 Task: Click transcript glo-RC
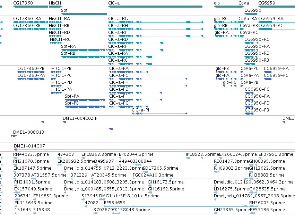pyautogui.click(x=221, y=19)
